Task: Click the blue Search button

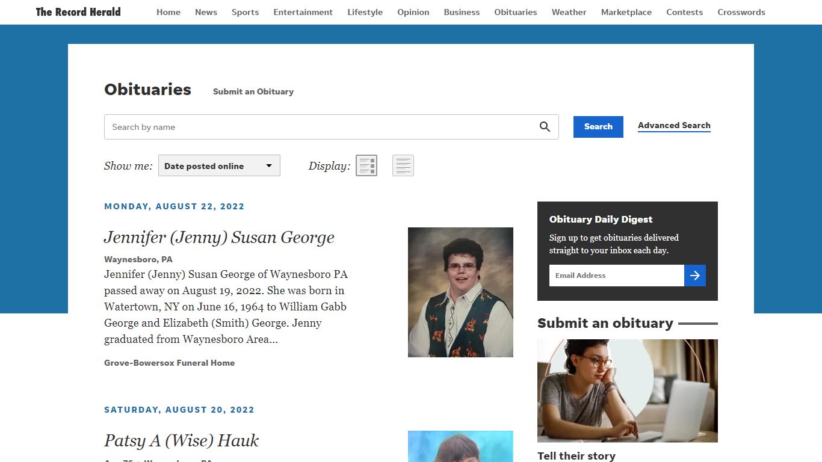Action: coord(598,127)
